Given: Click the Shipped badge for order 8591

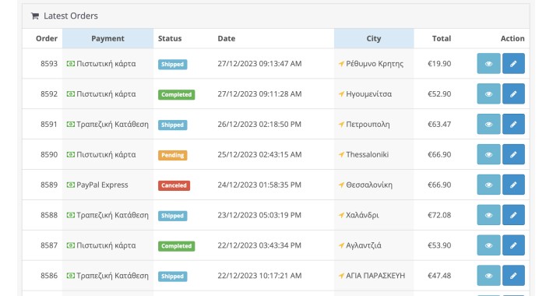Looking at the screenshot, I should tap(172, 125).
